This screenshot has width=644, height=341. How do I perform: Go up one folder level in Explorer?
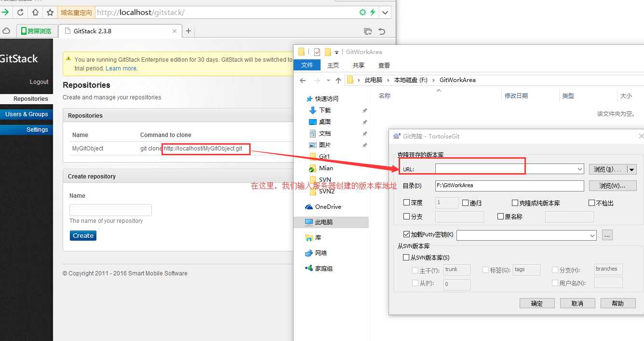338,80
